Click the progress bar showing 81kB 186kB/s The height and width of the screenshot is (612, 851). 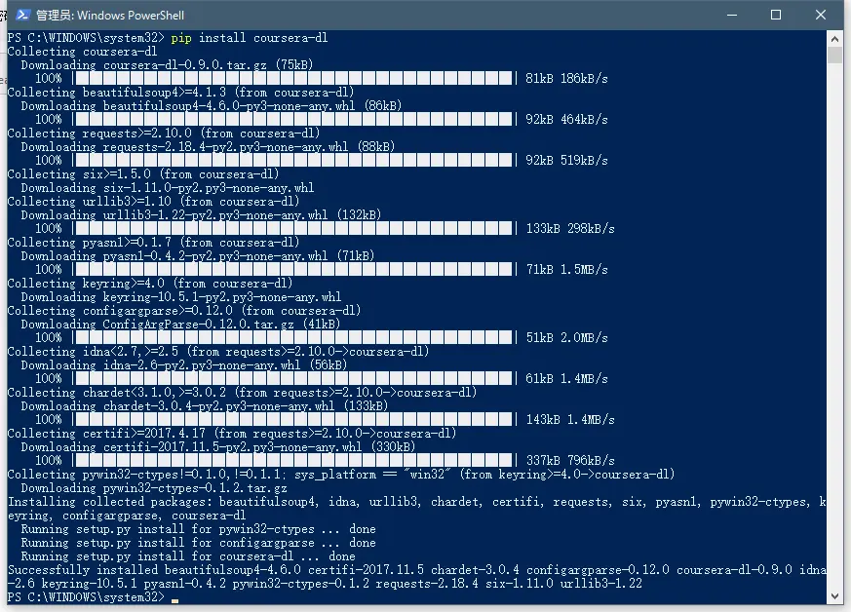pos(294,79)
